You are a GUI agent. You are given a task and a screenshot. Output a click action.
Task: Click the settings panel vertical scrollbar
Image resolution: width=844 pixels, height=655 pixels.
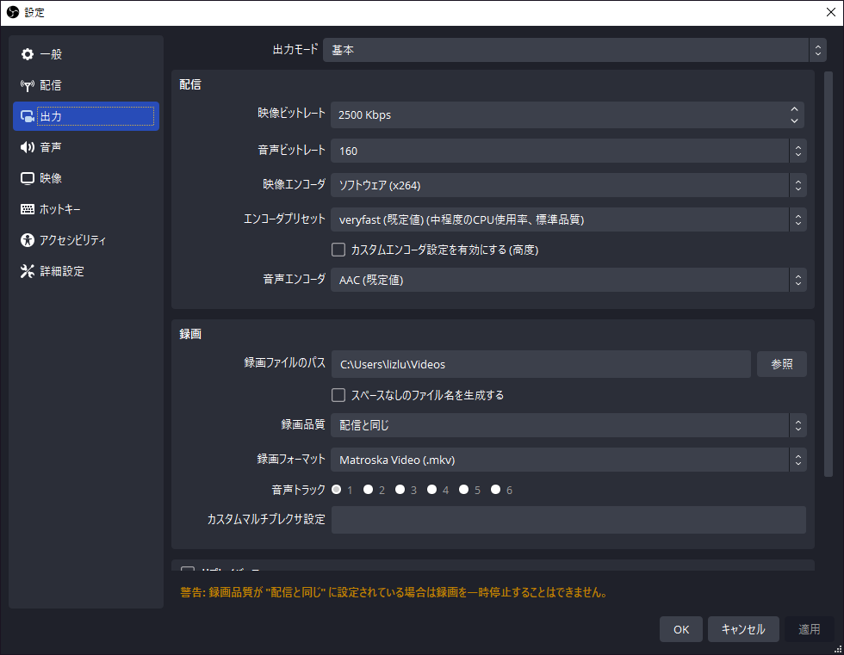pos(828,275)
